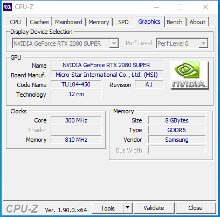Image resolution: width=220 pixels, height=217 pixels.
Task: Switch to the Bench tab
Action: point(175,22)
